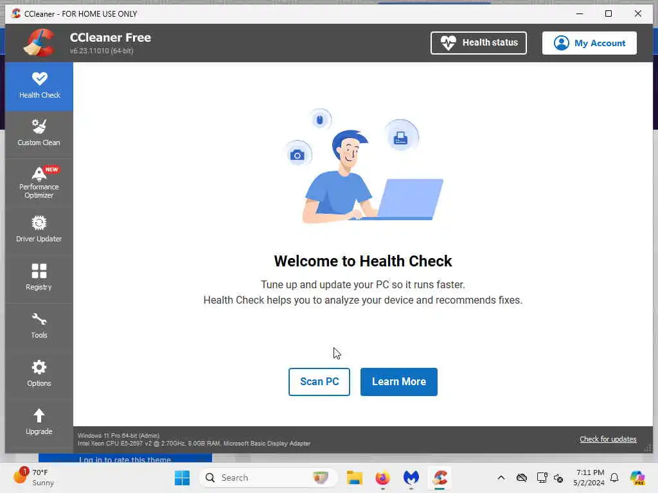658x493 pixels.
Task: Click the window resize grip corner
Action: click(x=648, y=447)
